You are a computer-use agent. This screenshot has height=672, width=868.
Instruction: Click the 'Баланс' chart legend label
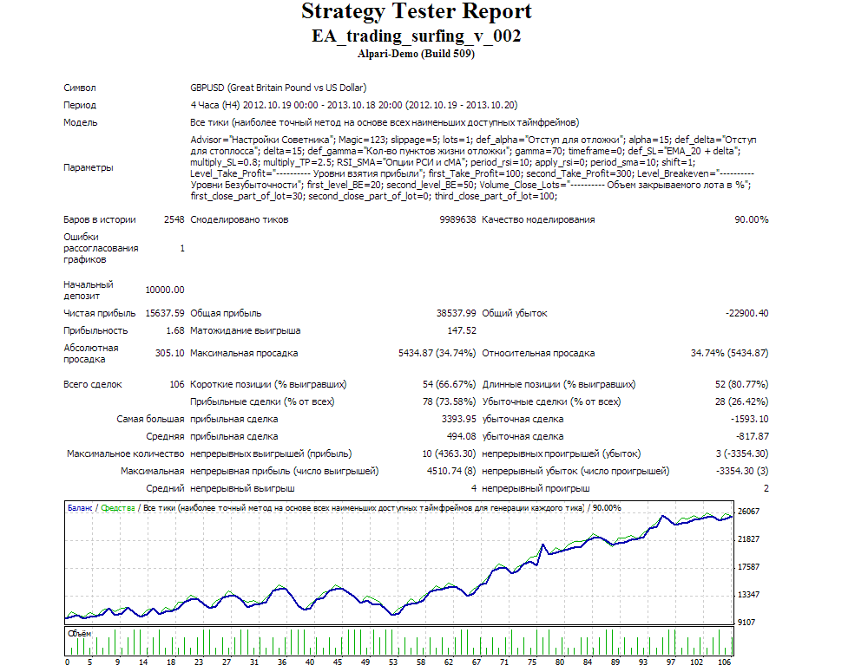click(x=80, y=508)
